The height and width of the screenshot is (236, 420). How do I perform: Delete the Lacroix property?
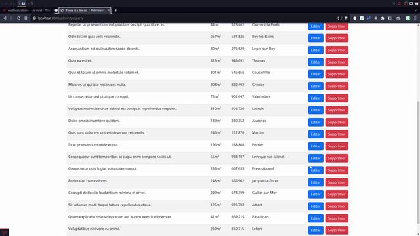click(x=337, y=110)
